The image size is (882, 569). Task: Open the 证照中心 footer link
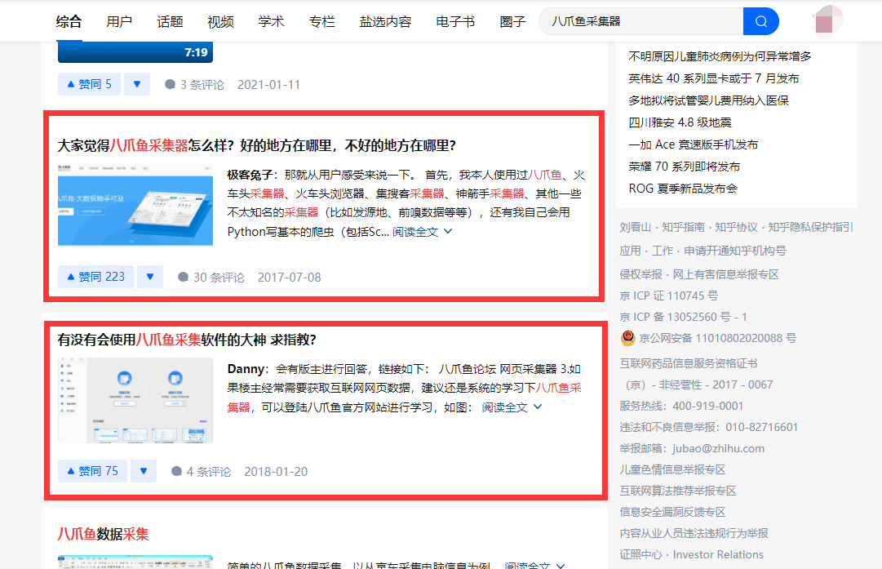(x=640, y=554)
